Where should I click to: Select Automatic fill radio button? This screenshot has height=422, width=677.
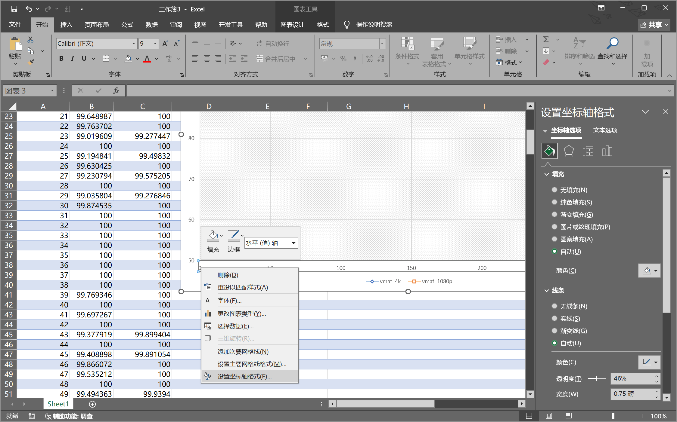pos(554,251)
